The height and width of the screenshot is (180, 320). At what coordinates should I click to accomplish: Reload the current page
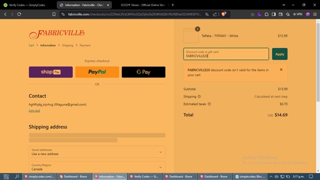(19, 14)
